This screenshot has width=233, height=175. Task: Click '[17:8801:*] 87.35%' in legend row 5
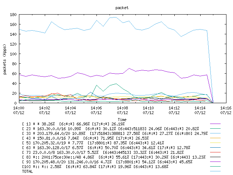pyautogui.click(x=107, y=143)
